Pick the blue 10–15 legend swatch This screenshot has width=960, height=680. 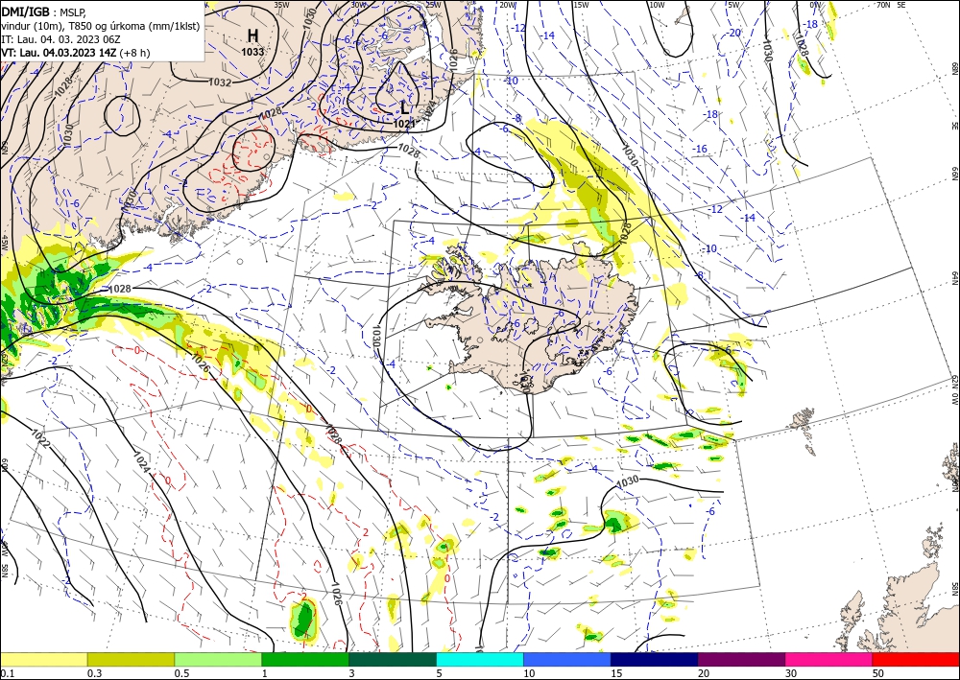(x=567, y=659)
